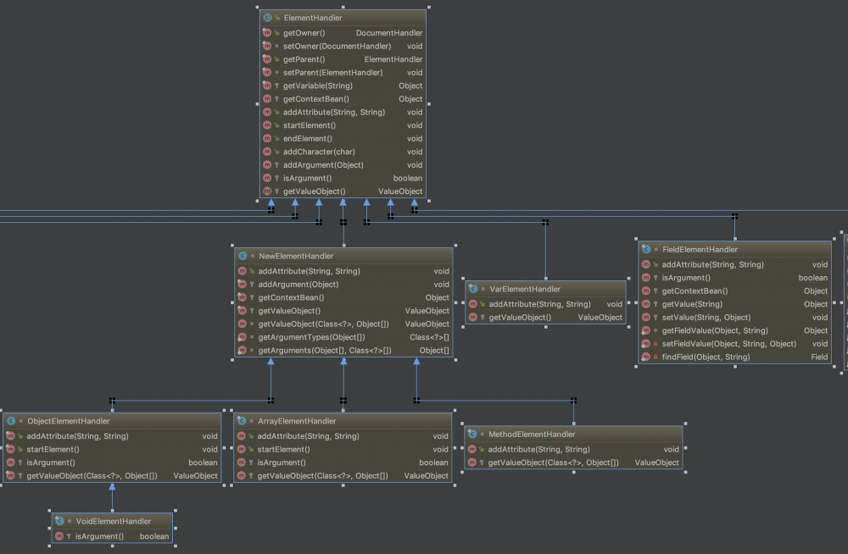This screenshot has height=554, width=848.
Task: Select getValueObject(Class<?>, Object[]) in ObjectElementHandler
Action: pos(92,476)
